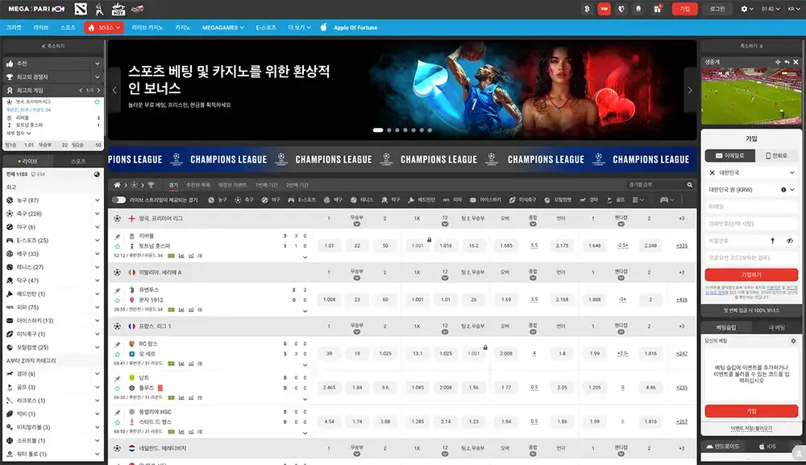Favorite the 리버풀 match with star icon
This screenshot has height=465, width=806.
tap(117, 246)
